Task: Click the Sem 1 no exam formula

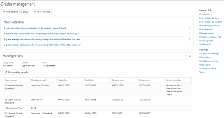Action: click(x=173, y=89)
